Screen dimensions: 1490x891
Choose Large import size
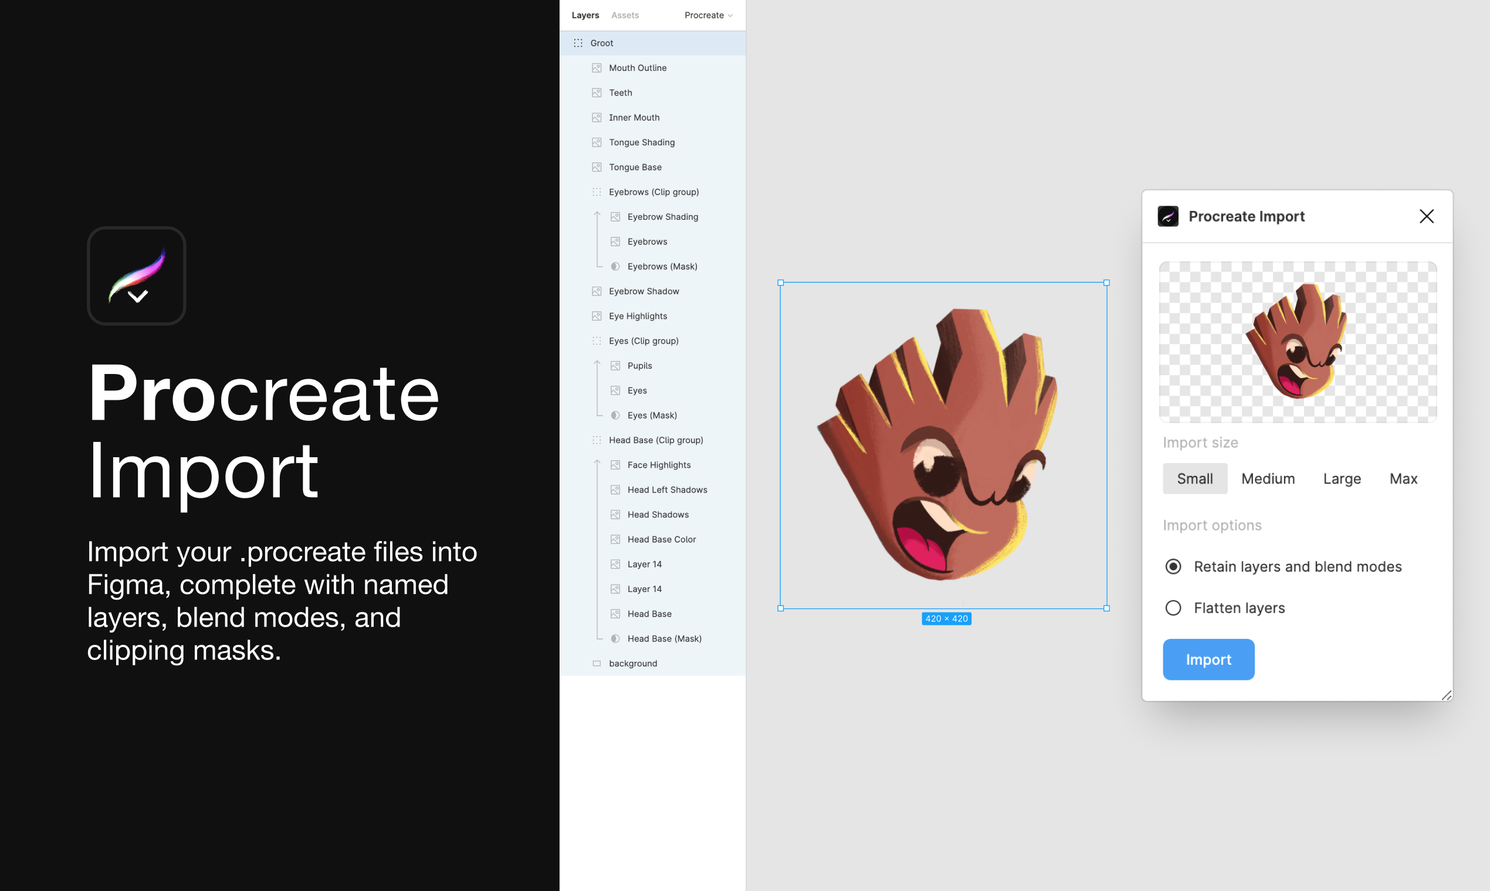[x=1342, y=478]
